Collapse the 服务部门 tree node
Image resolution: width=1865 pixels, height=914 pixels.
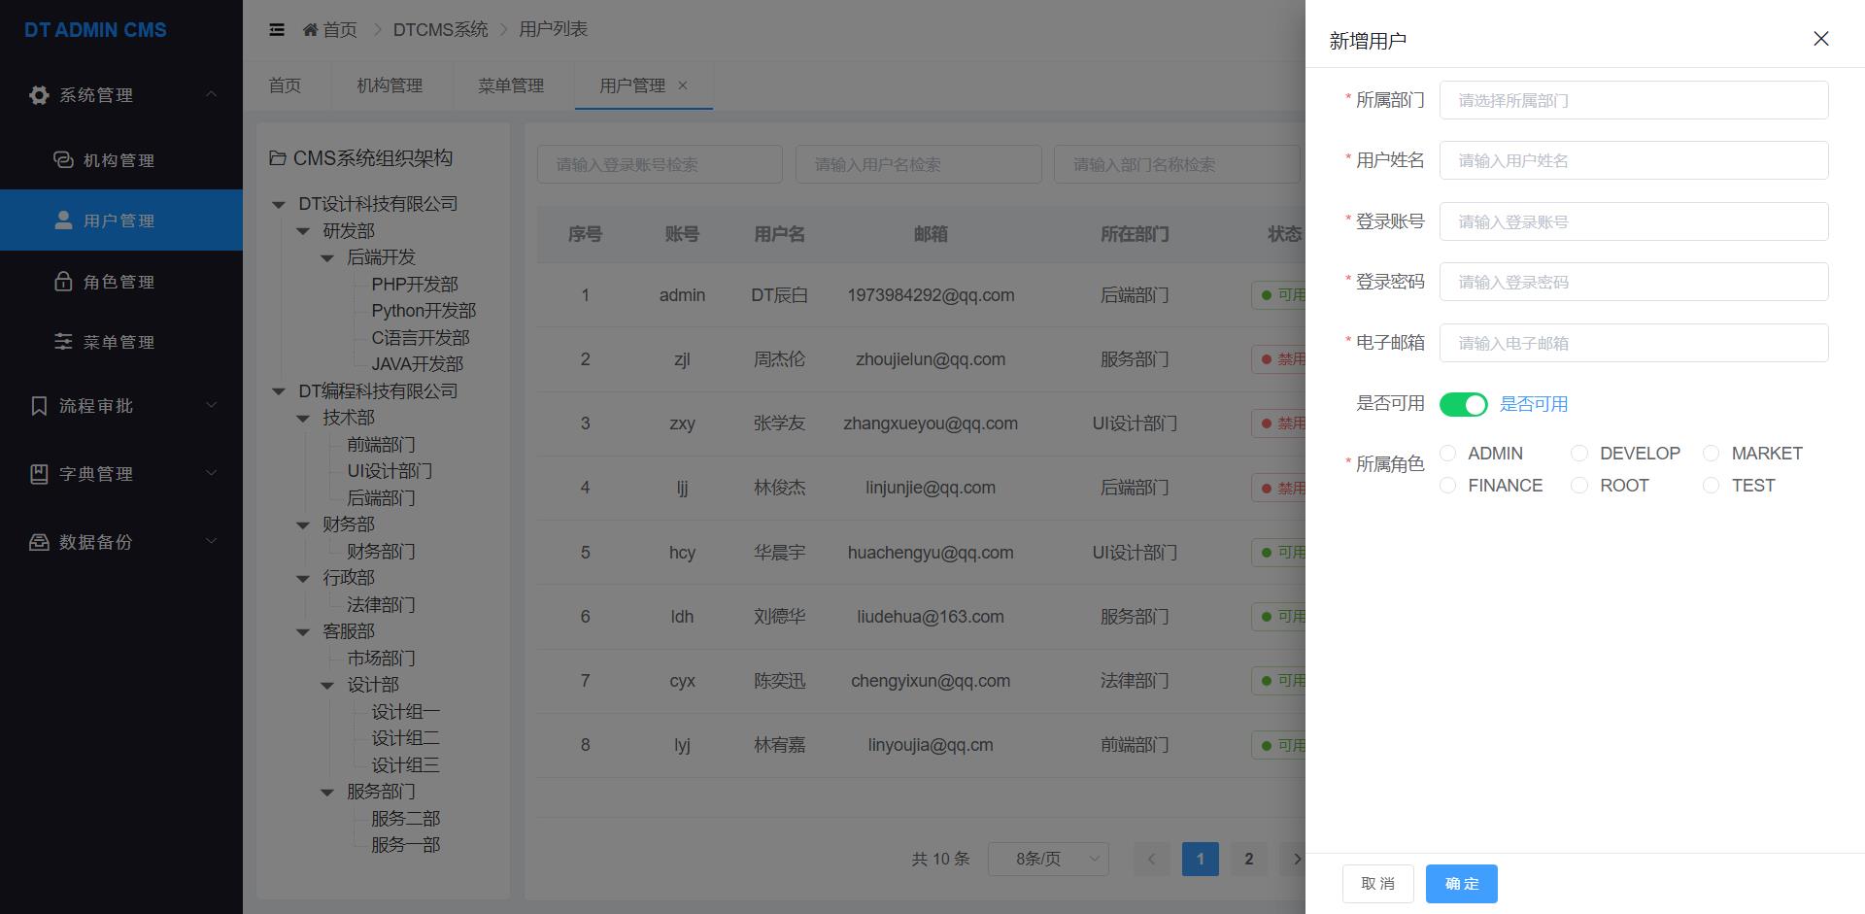click(x=327, y=793)
